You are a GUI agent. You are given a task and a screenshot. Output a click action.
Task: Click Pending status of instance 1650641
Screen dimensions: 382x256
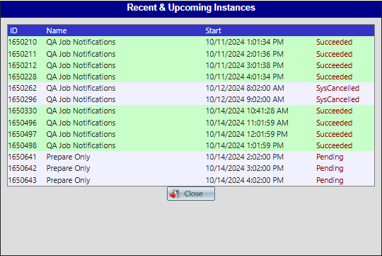(330, 157)
